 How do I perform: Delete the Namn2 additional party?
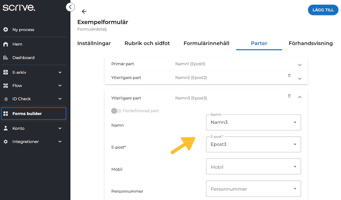pos(289,76)
